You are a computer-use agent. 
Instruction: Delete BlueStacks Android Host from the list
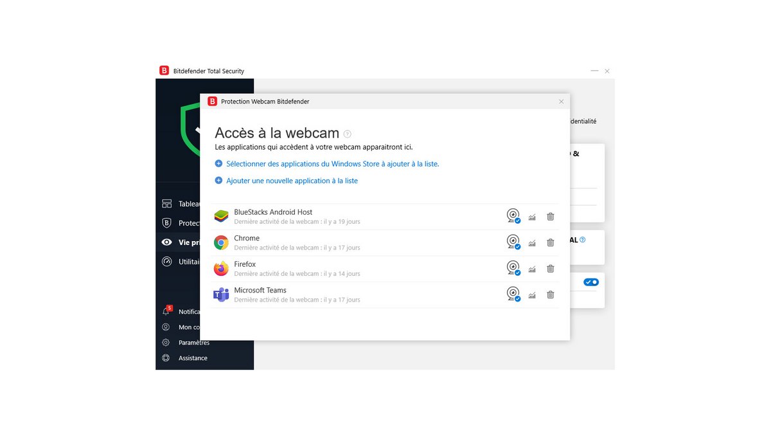(551, 217)
